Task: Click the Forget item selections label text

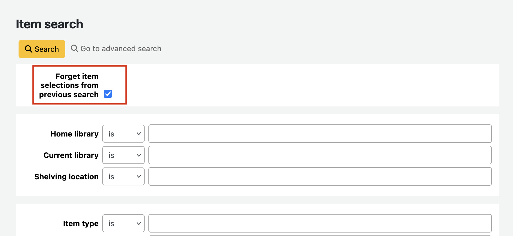Action: coord(70,85)
